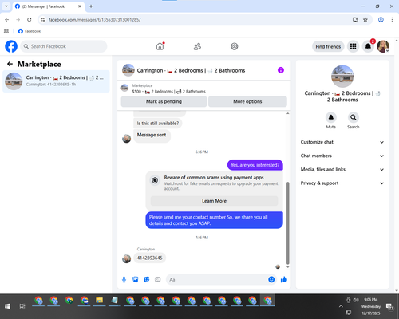The image size is (399, 319).
Task: Record a voice clip with microphone icon
Action: pyautogui.click(x=124, y=279)
